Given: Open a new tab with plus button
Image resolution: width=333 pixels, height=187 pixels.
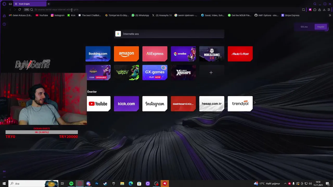Looking at the screenshot, I should pyautogui.click(x=49, y=4).
